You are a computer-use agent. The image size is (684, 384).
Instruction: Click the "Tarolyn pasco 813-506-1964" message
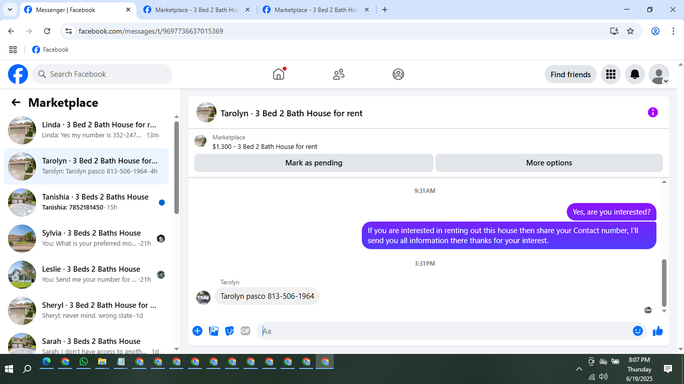coord(267,296)
